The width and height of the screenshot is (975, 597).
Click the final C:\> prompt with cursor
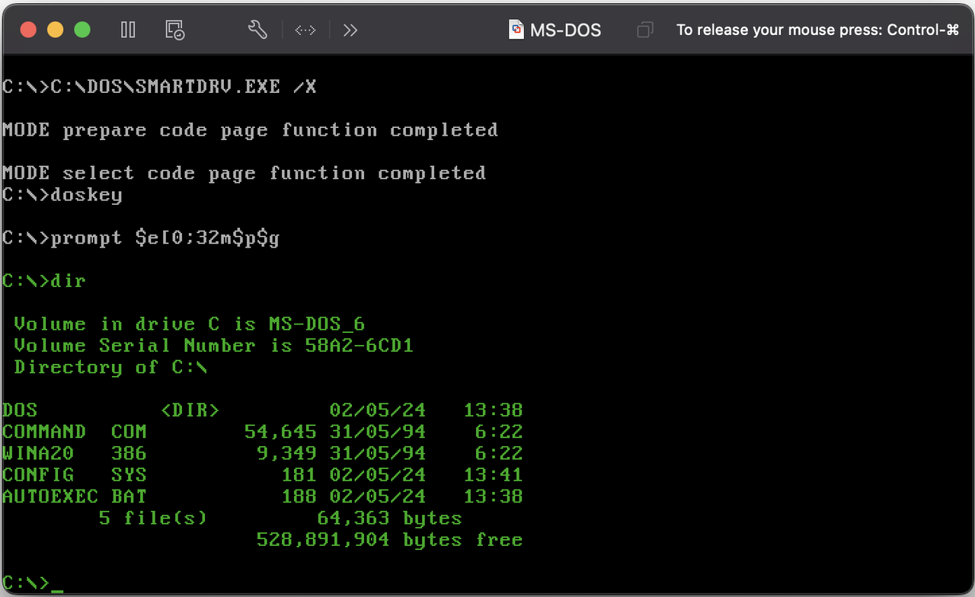coord(33,583)
